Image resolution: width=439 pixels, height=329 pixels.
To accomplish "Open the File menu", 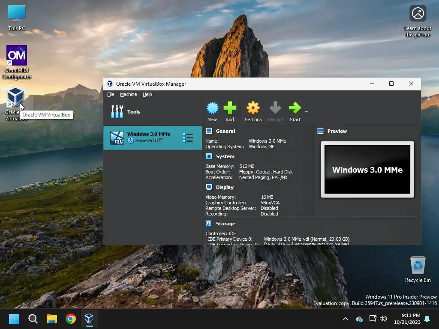I will [x=111, y=94].
